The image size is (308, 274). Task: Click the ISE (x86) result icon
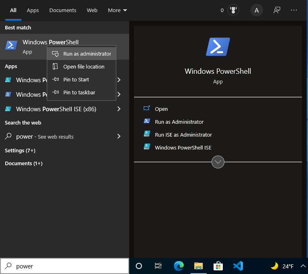[x=8, y=109]
